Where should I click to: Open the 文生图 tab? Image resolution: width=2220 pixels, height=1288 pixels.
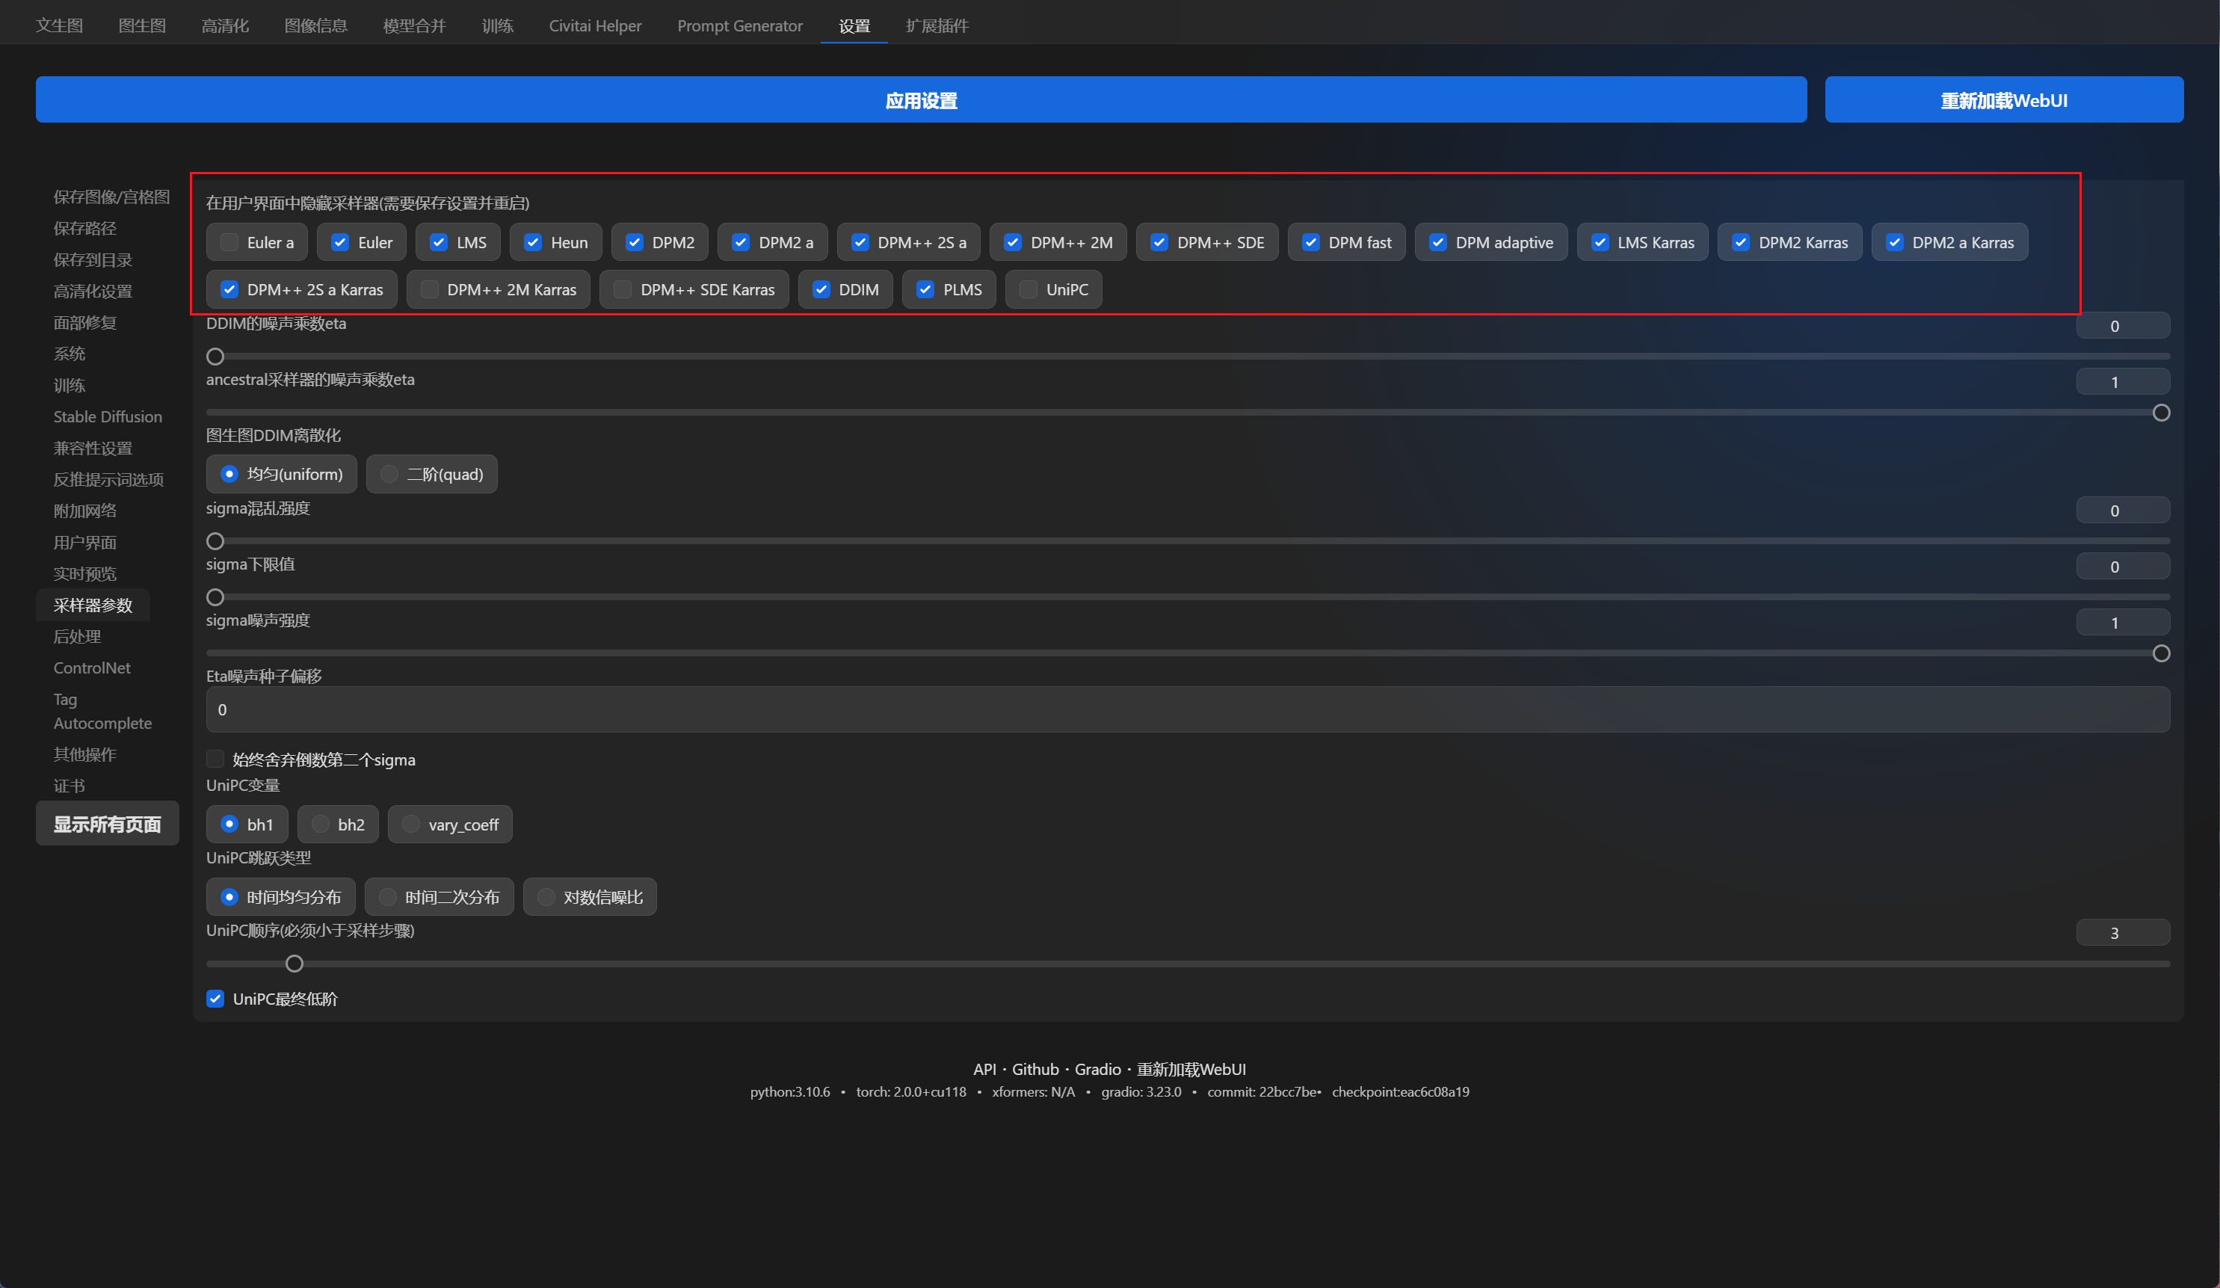[59, 25]
